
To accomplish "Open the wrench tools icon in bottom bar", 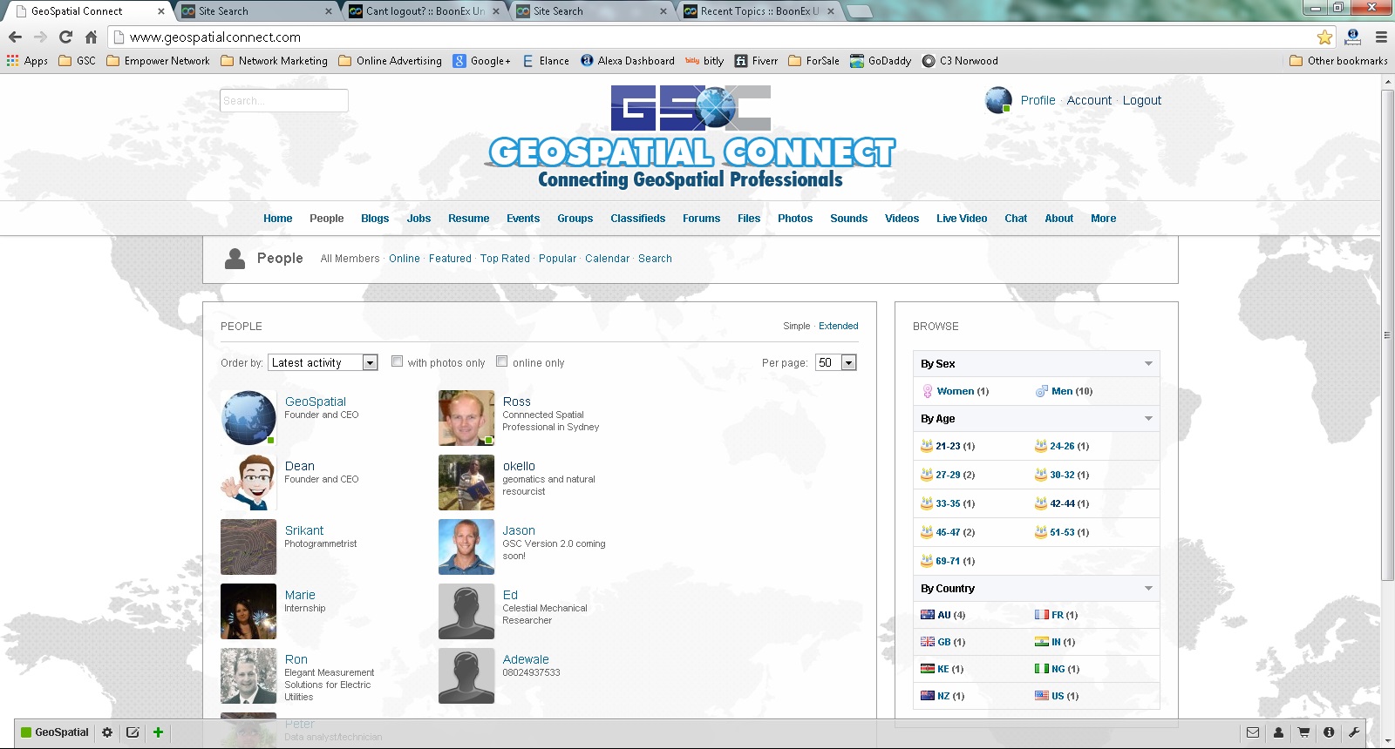I will (1354, 732).
